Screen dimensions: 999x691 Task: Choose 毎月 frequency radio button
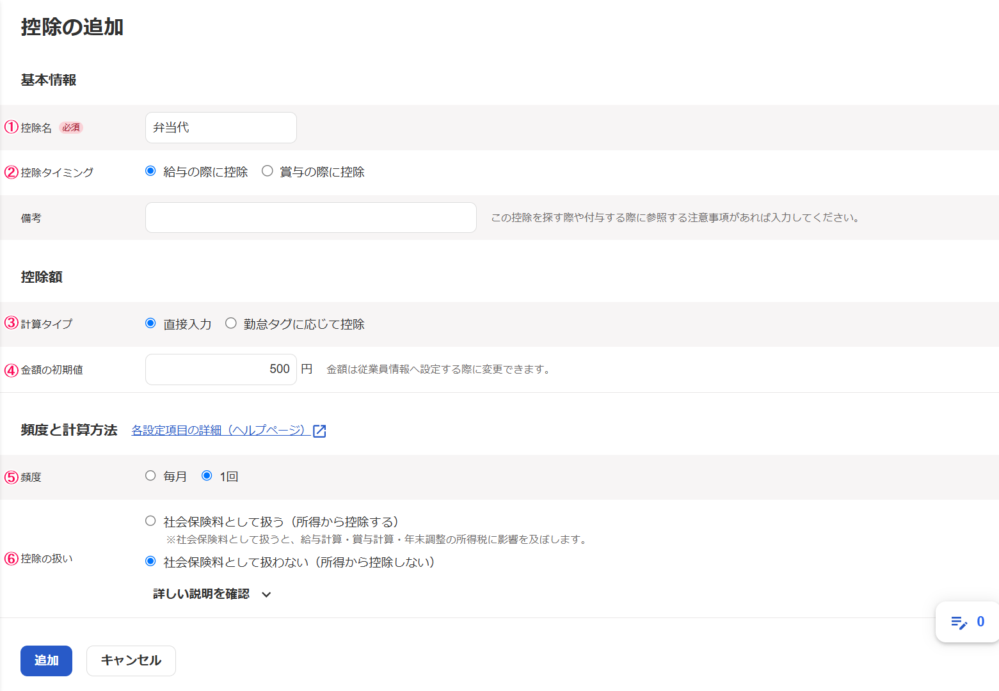[150, 475]
